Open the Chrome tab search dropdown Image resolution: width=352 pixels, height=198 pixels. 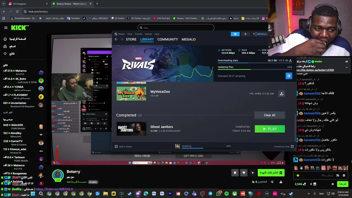[4, 4]
